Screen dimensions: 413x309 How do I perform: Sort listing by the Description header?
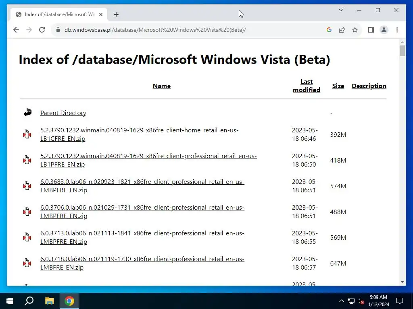(x=369, y=86)
